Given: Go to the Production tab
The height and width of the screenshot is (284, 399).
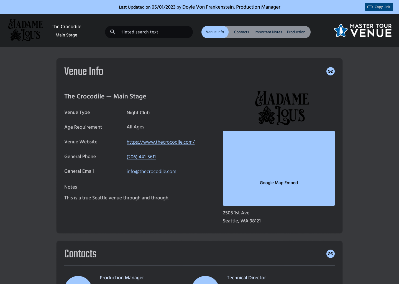Looking at the screenshot, I should click(296, 32).
